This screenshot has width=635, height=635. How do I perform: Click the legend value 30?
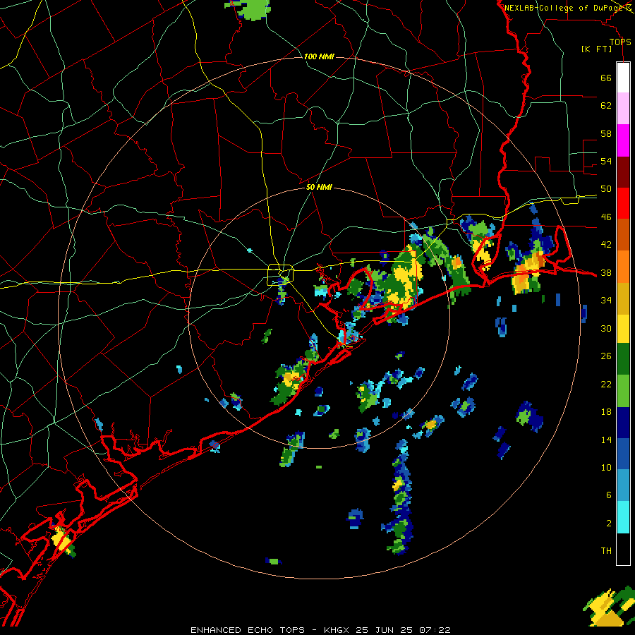[x=606, y=328]
